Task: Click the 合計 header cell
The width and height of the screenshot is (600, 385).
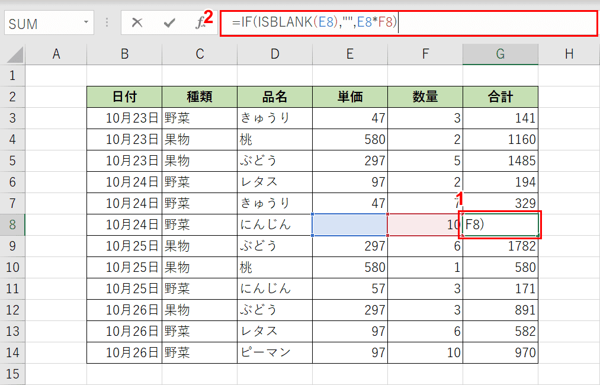Action: point(500,97)
